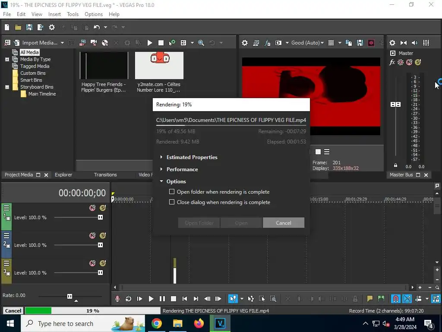Open overlays dropdown arrow next to grid icon

[x=340, y=43]
